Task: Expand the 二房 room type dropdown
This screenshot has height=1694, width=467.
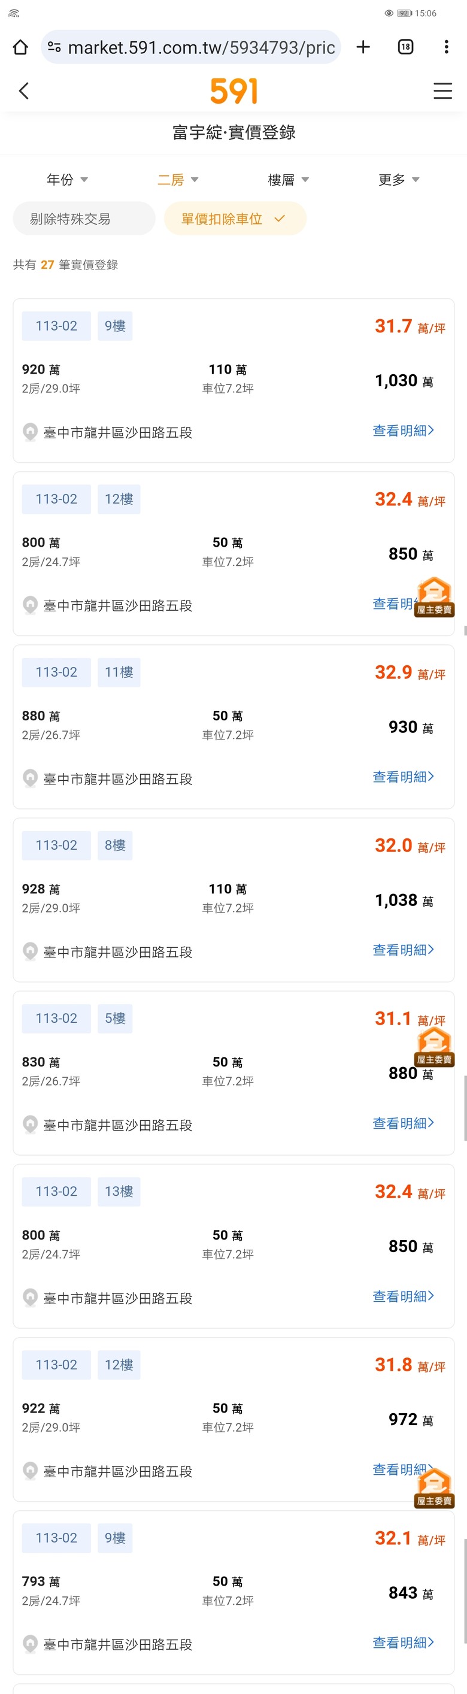Action: (x=178, y=180)
